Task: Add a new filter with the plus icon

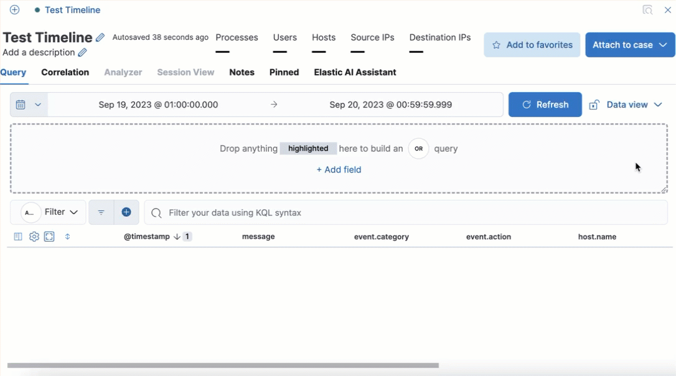Action: coord(126,212)
